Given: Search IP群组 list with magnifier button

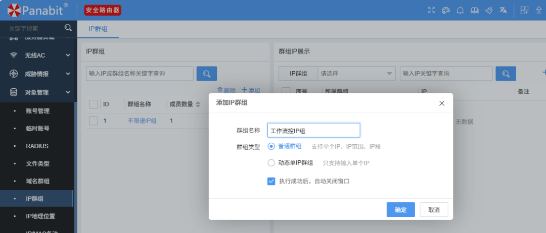Looking at the screenshot, I should tap(207, 74).
